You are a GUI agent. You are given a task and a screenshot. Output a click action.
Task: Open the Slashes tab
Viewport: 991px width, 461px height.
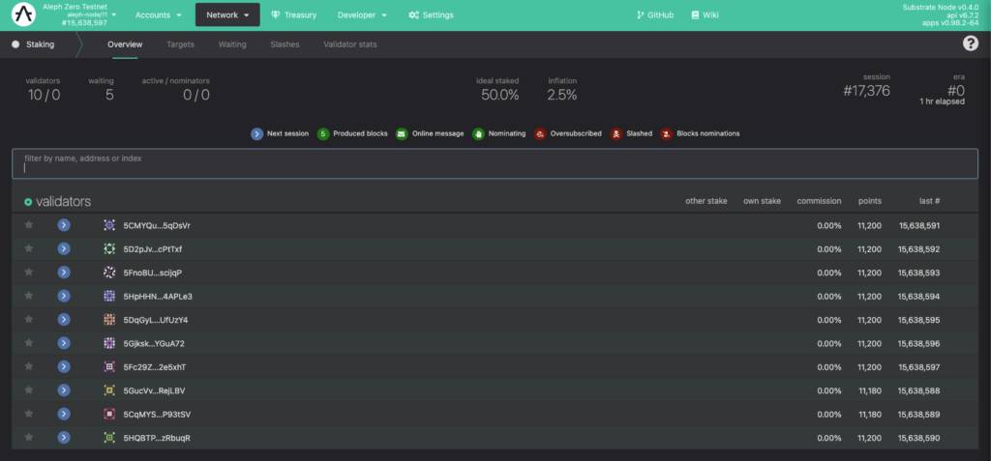pos(285,44)
